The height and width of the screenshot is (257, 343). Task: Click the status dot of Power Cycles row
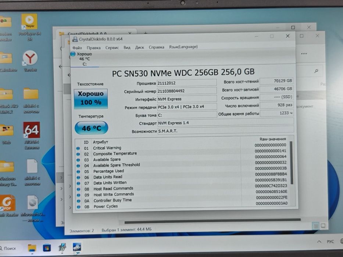79,207
